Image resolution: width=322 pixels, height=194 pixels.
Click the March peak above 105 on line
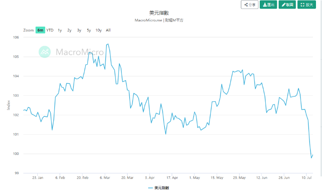108,44
